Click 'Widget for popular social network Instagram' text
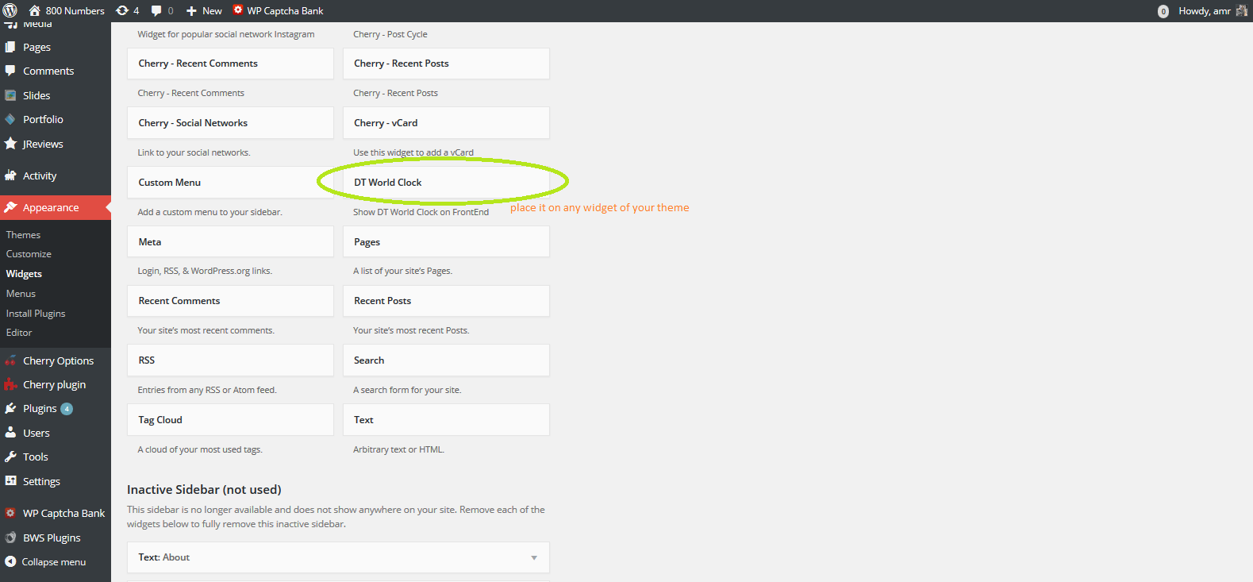Viewport: 1253px width, 582px height. (x=226, y=34)
